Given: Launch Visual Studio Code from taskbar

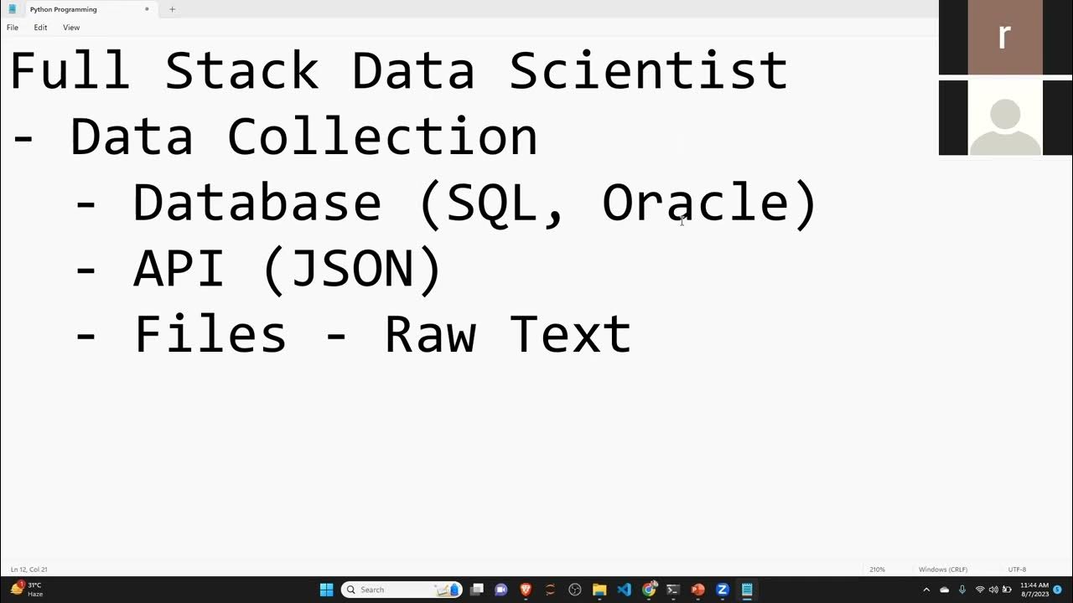Looking at the screenshot, I should (624, 590).
